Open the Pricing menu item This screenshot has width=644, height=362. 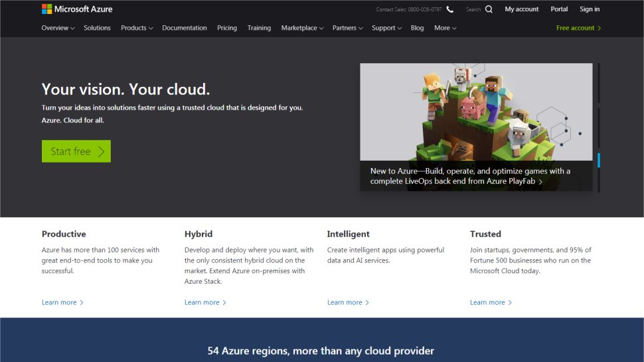tap(227, 28)
